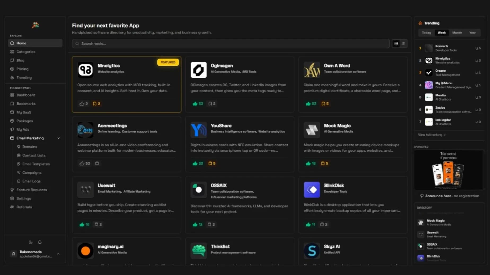This screenshot has width=490, height=275.
Task: Toggle the like on YouShare
Action: pos(198,163)
